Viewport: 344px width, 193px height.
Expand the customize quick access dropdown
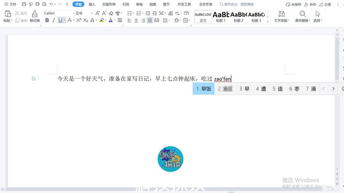[67, 4]
